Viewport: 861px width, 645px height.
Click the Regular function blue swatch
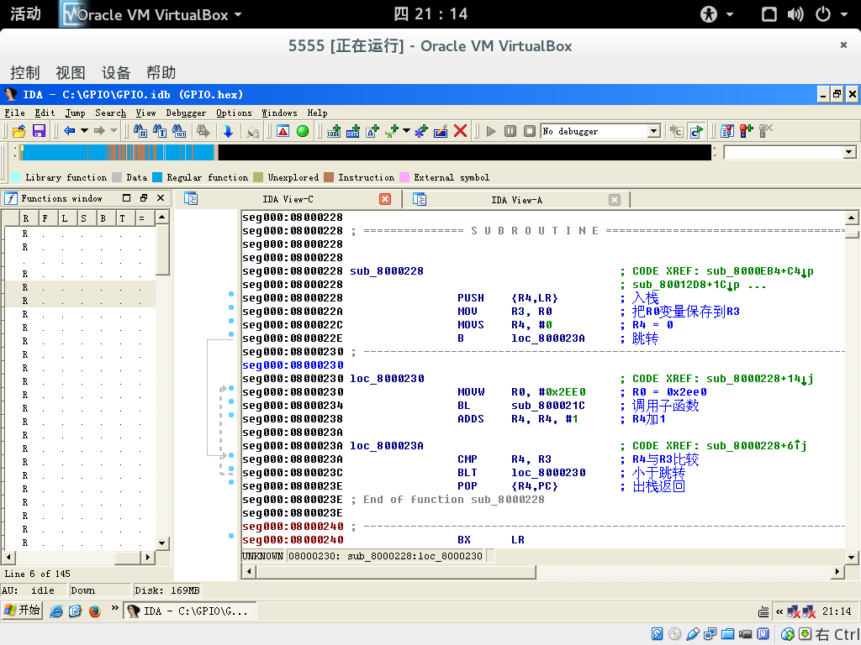157,177
